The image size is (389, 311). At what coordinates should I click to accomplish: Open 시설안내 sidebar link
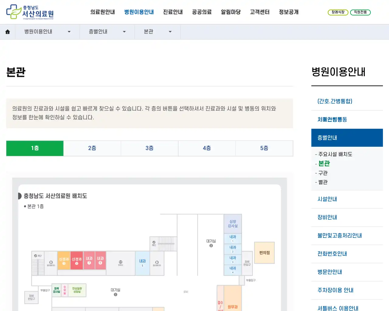[x=347, y=199]
